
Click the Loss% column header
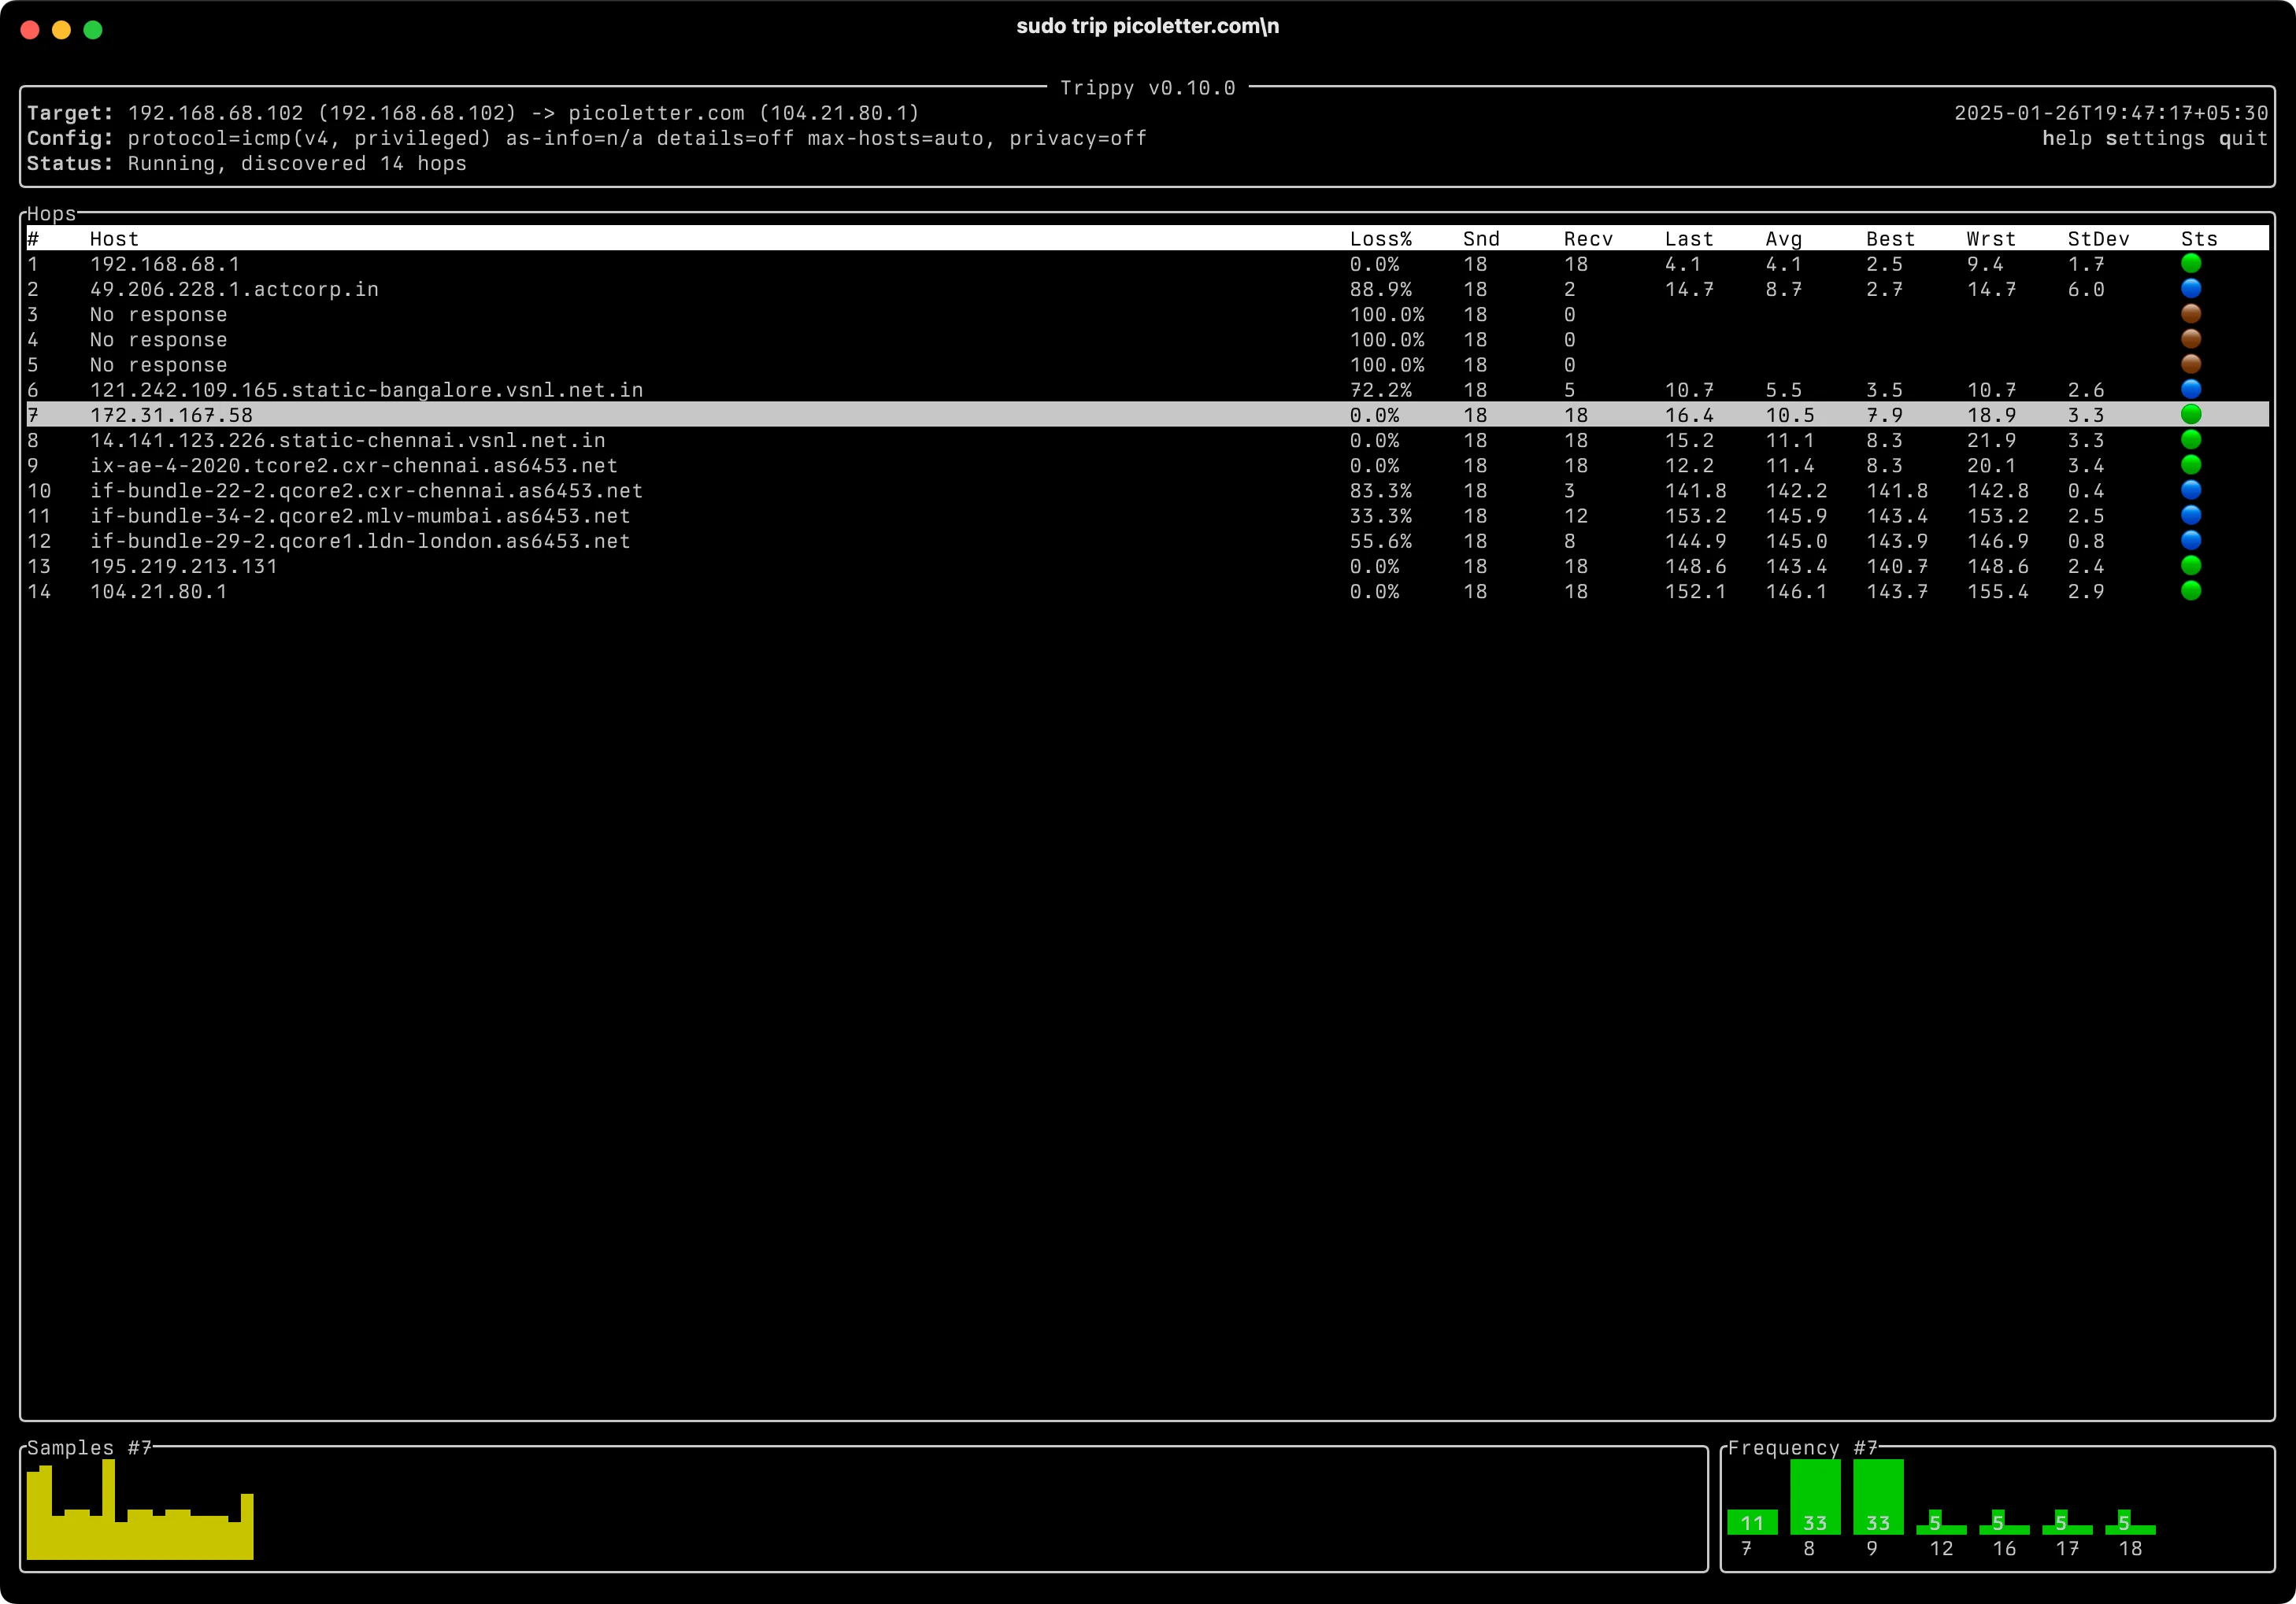click(1380, 238)
